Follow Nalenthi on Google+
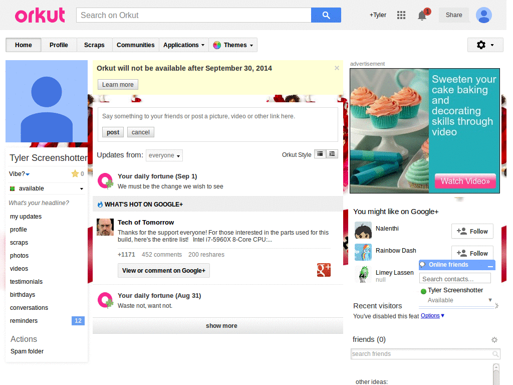 pos(472,232)
